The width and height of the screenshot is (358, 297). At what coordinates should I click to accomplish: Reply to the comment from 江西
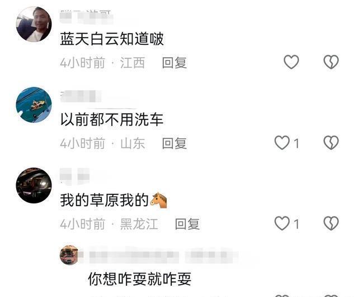(175, 63)
